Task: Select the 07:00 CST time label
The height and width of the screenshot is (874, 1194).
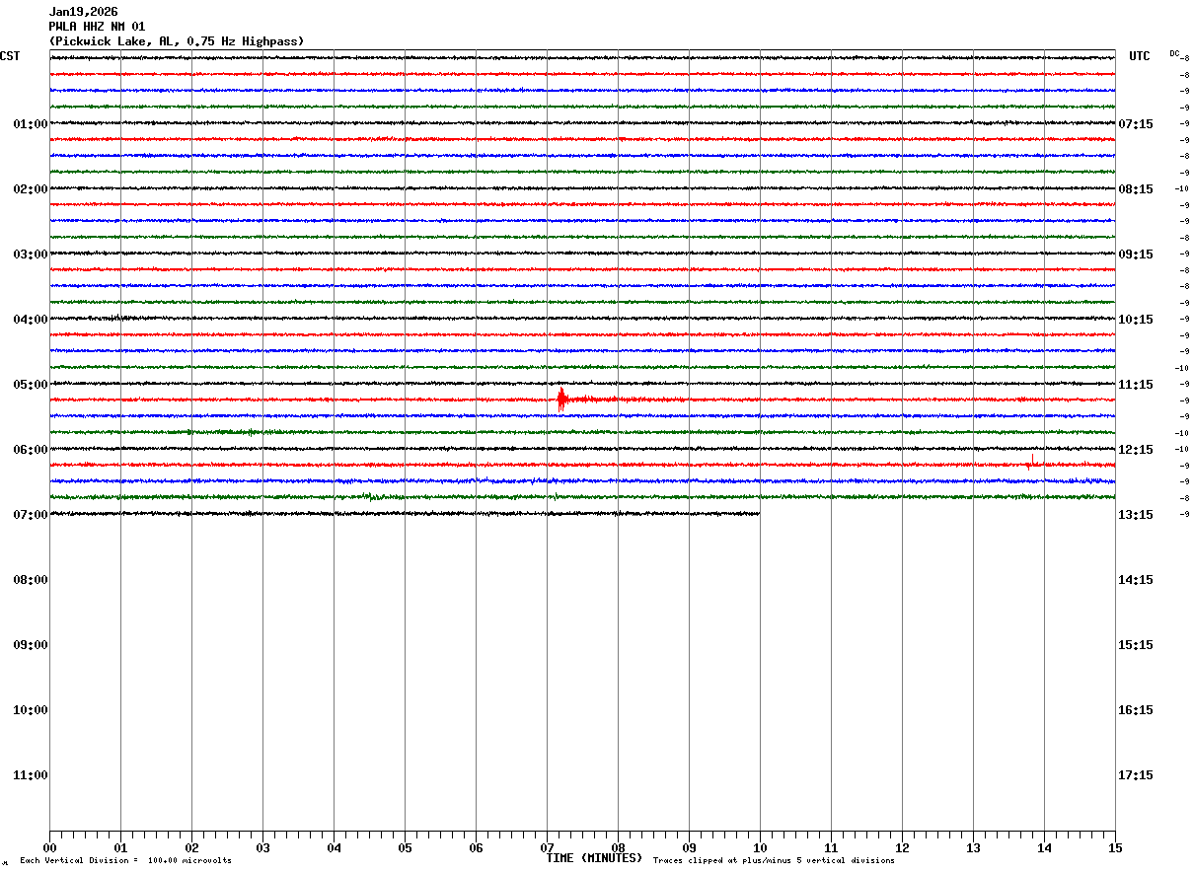Action: [x=31, y=515]
